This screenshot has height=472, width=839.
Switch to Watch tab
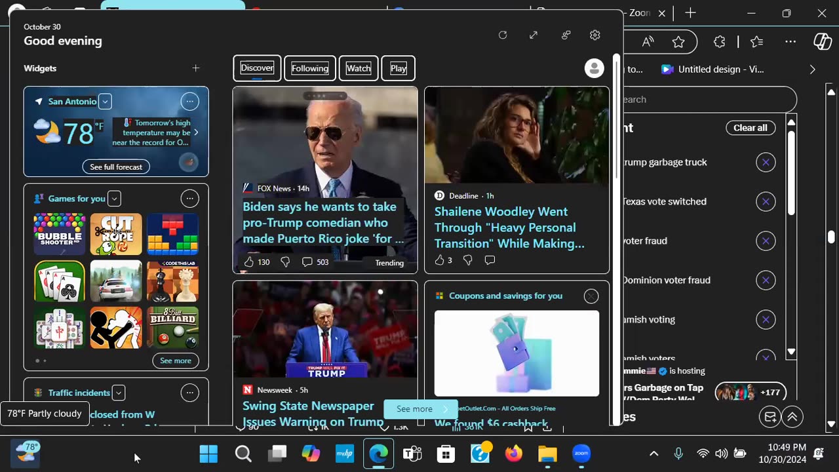click(359, 68)
